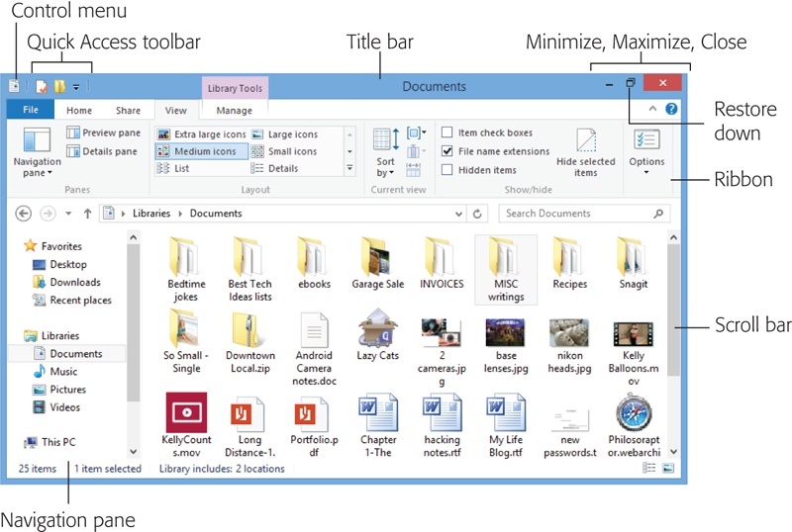Image resolution: width=792 pixels, height=532 pixels.
Task: Open Recent places in navigation pane
Action: click(x=71, y=301)
